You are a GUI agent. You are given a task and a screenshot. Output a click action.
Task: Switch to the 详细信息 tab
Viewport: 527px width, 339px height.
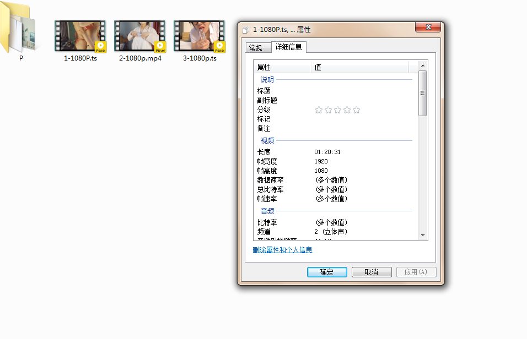click(288, 47)
